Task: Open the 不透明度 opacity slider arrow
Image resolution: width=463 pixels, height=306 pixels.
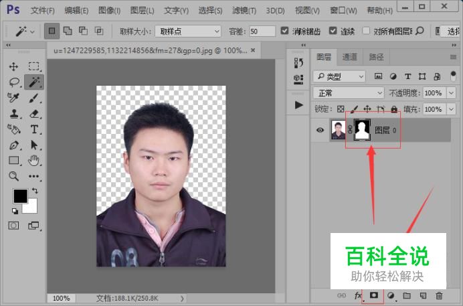Action: click(x=451, y=93)
